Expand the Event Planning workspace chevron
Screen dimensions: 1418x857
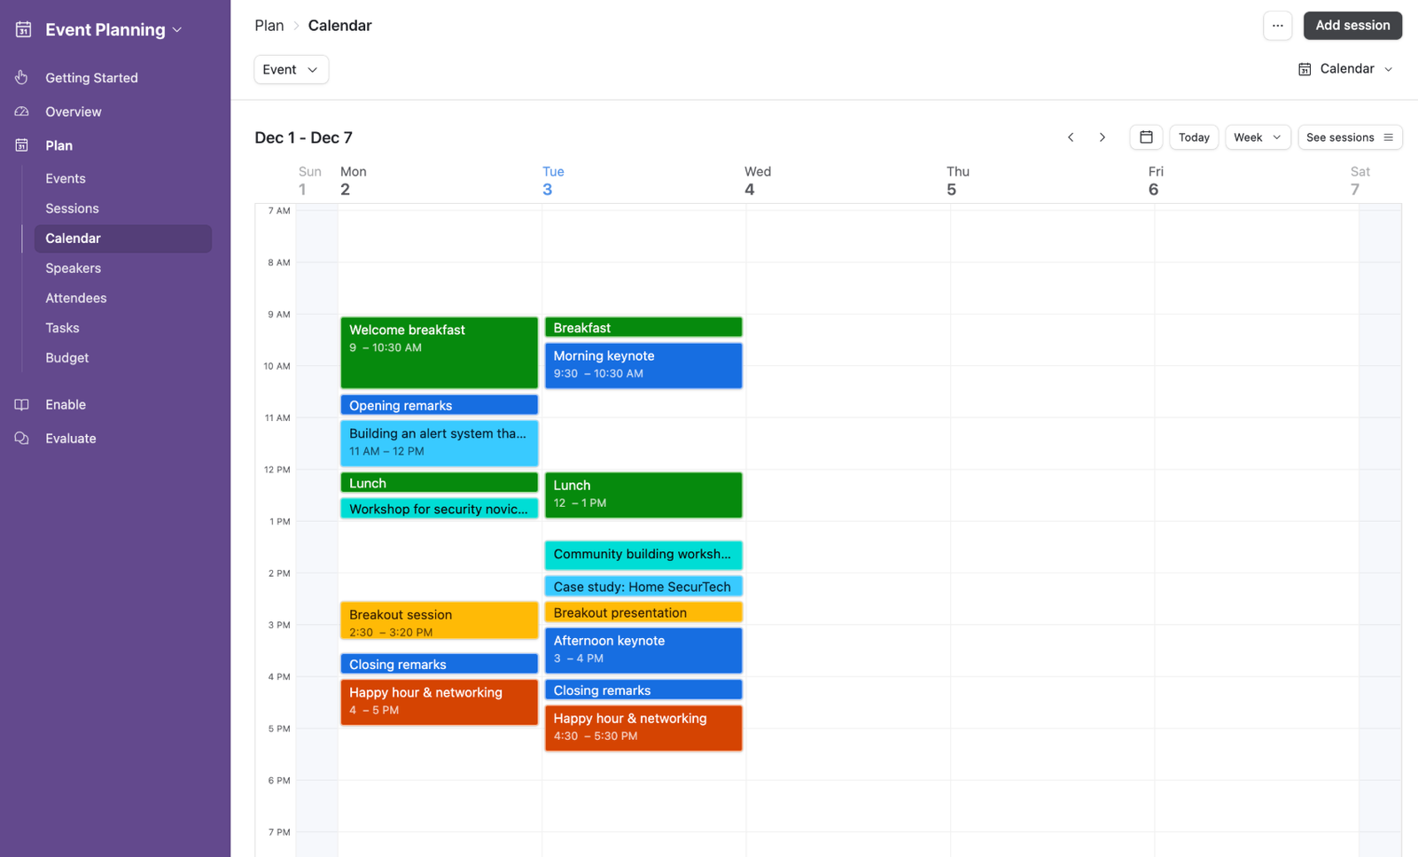pyautogui.click(x=177, y=29)
